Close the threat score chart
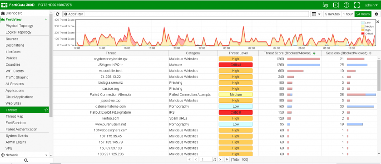The width and height of the screenshot is (381, 164). pyautogui.click(x=378, y=22)
